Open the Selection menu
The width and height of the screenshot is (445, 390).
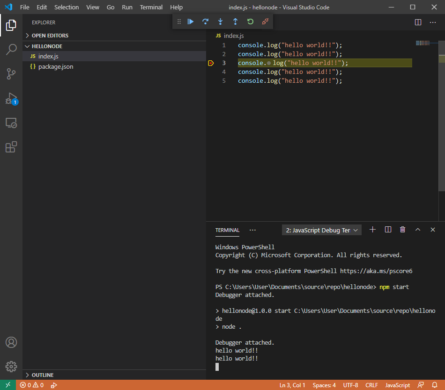click(x=67, y=7)
